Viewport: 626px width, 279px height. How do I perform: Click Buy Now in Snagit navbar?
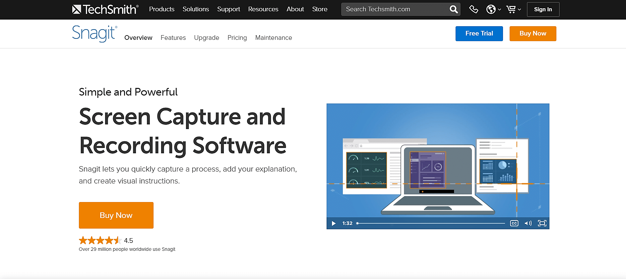[x=533, y=34]
